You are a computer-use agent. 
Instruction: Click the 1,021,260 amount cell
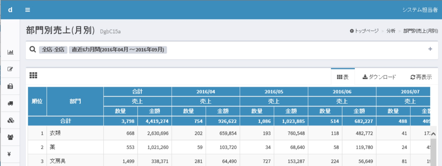coord(155,147)
